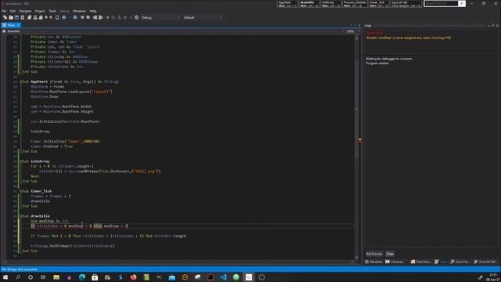501x282 pixels.
Task: Switch to the Modules panel tab
Action: click(374, 262)
